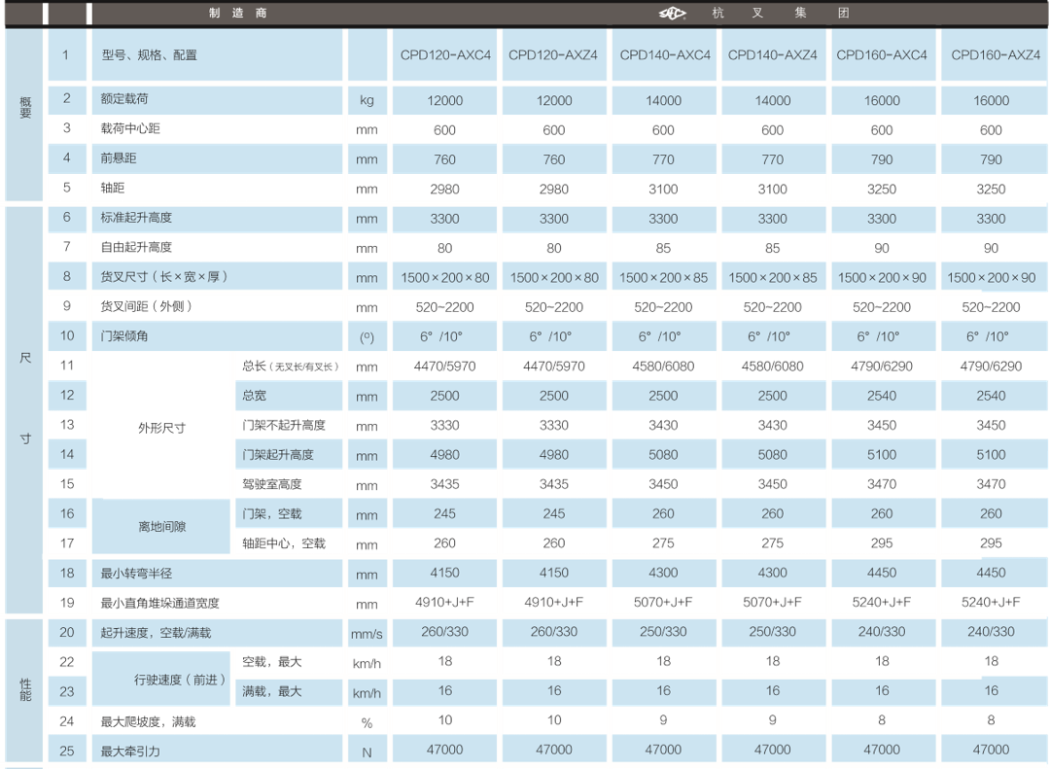Select the CPD140-AXZ4 model column header
Screen dimensions: 1050x769
tap(773, 55)
